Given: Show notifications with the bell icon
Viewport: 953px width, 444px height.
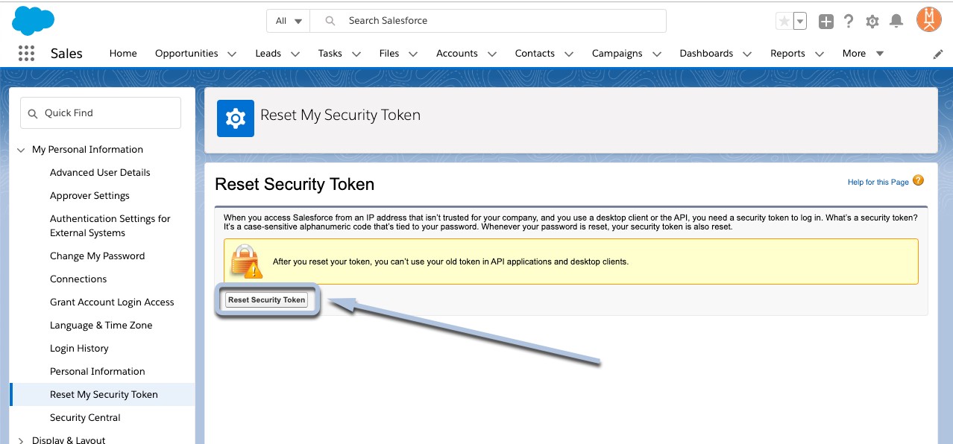Looking at the screenshot, I should click(896, 22).
